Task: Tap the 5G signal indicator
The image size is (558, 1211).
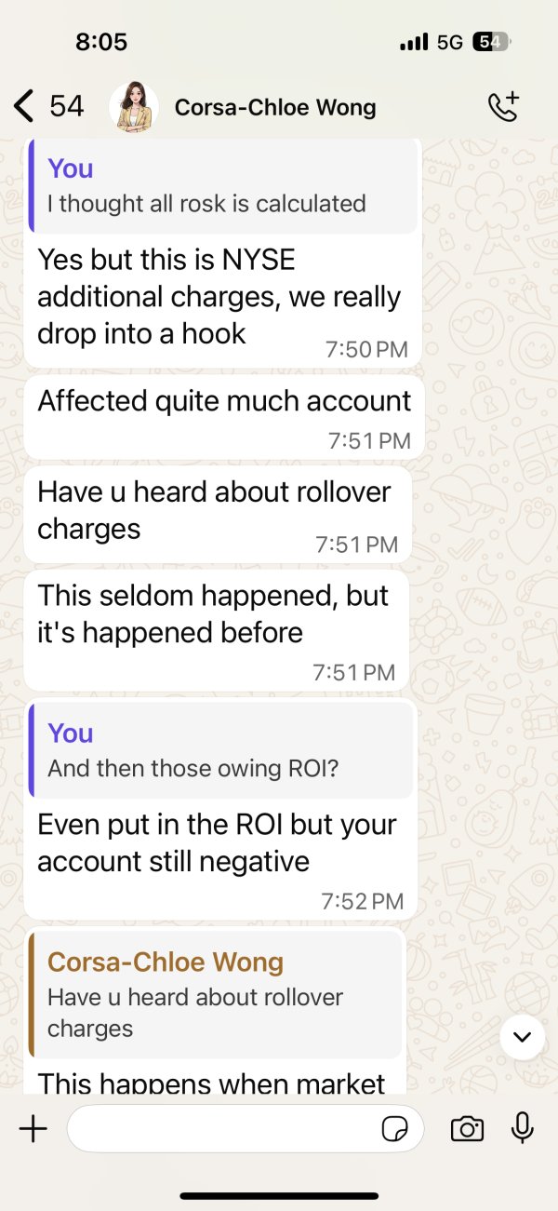Action: 449,42
